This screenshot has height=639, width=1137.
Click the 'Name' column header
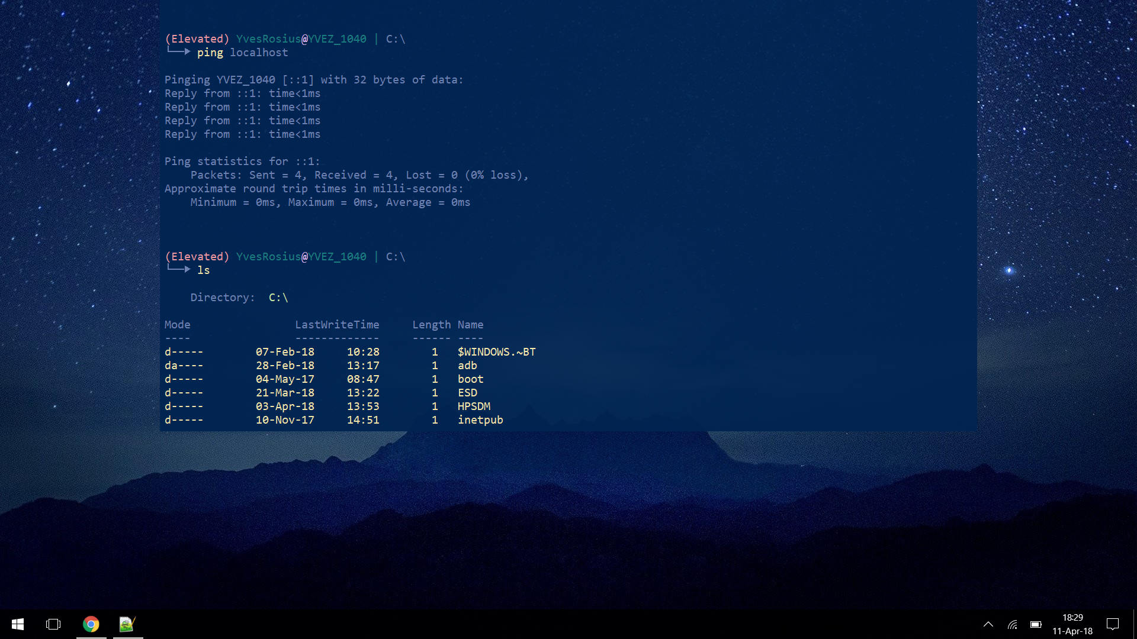pos(471,325)
